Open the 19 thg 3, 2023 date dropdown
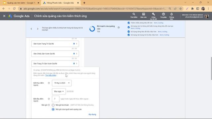This screenshot has width=212, height=119. 62,83
